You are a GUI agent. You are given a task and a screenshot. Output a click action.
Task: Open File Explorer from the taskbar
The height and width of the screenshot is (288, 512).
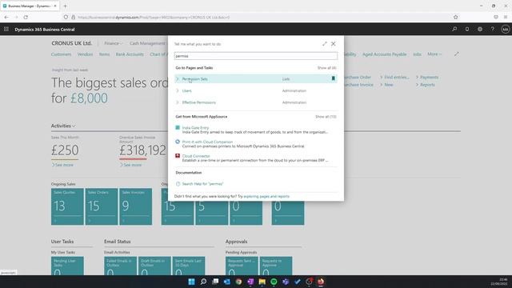coord(262,282)
